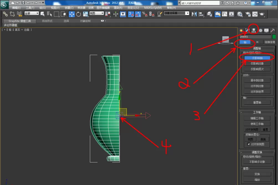
Task: Toggle the Percent Snap button
Action: coord(145,14)
